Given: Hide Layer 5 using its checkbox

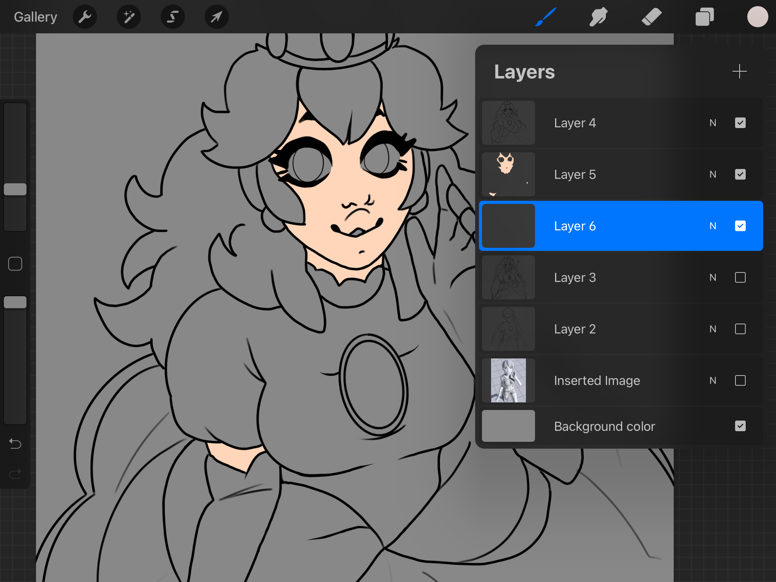Looking at the screenshot, I should click(x=740, y=174).
